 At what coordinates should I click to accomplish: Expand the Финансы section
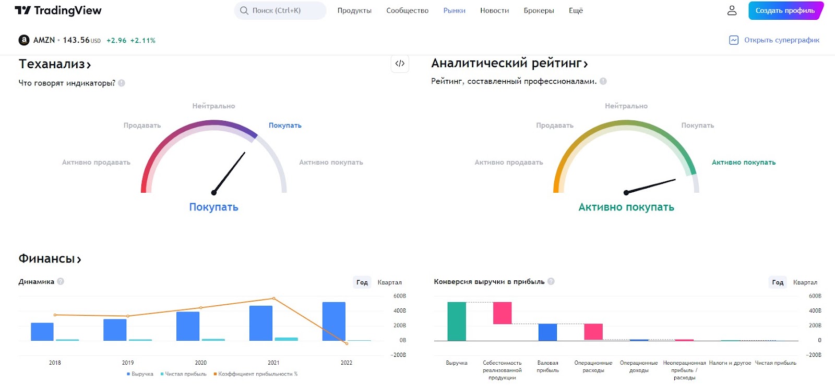tap(50, 259)
